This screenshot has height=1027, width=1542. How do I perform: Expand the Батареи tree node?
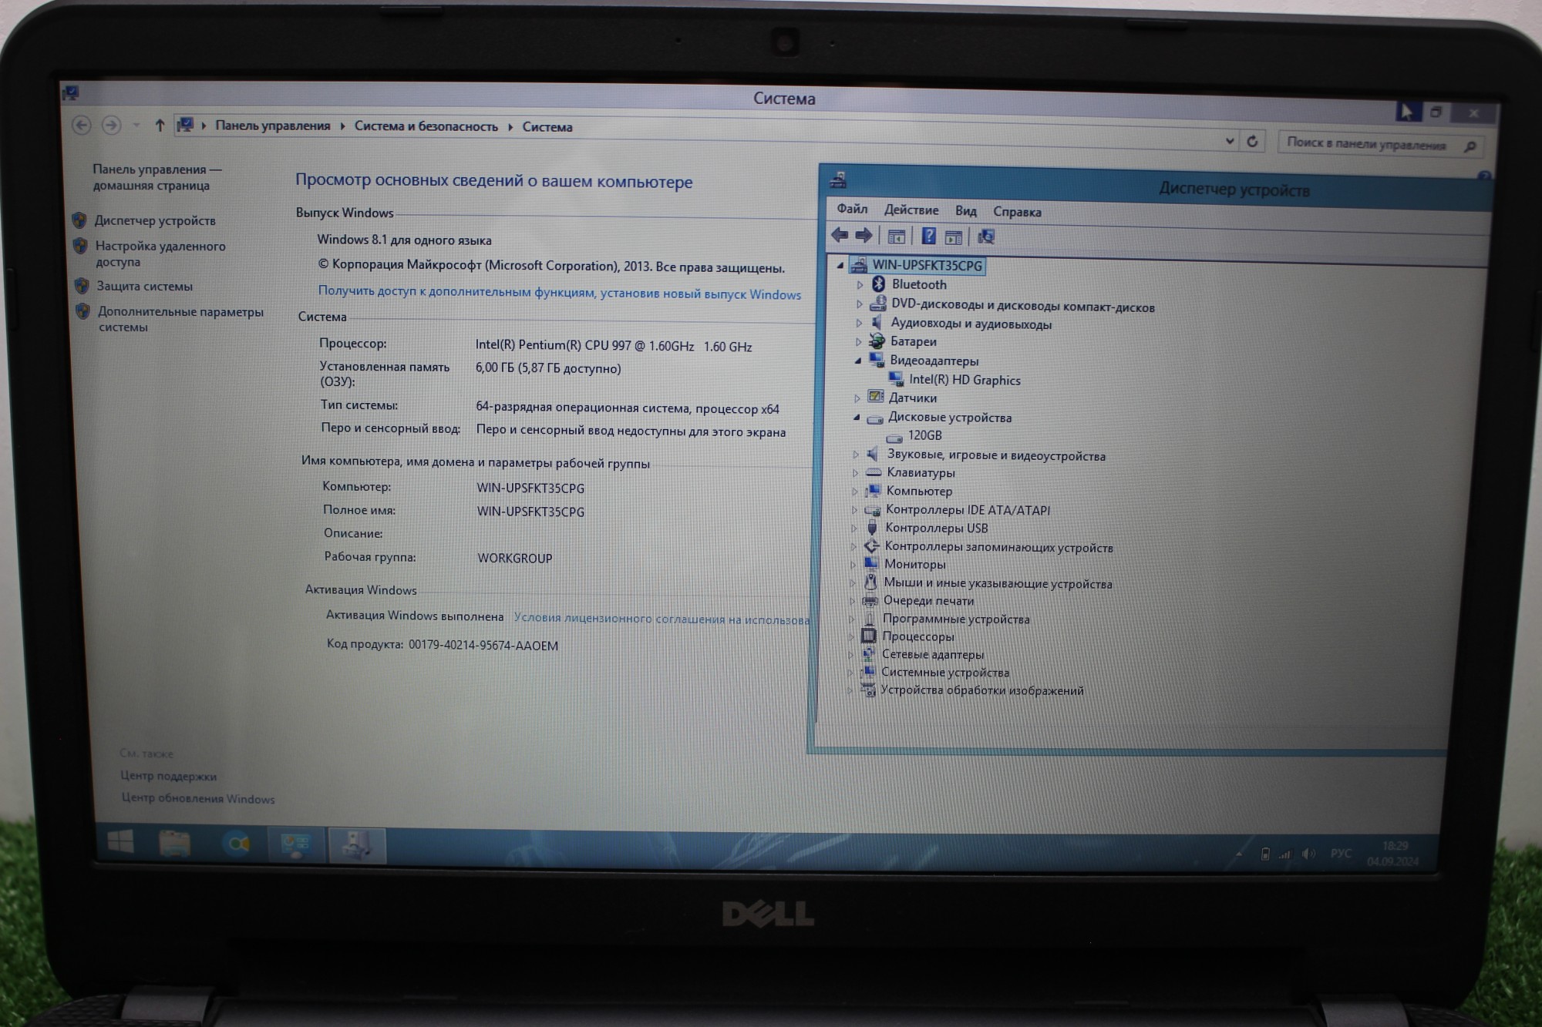point(858,341)
